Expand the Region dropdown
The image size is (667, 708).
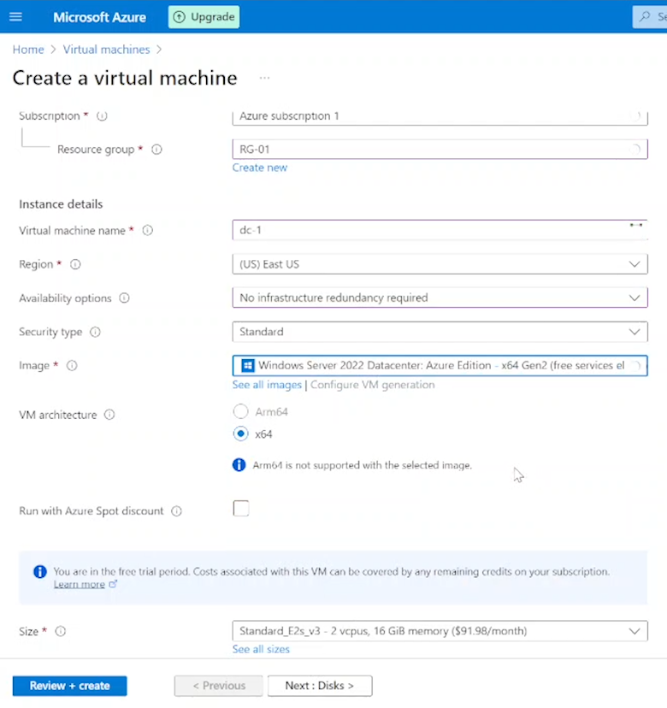pyautogui.click(x=440, y=264)
